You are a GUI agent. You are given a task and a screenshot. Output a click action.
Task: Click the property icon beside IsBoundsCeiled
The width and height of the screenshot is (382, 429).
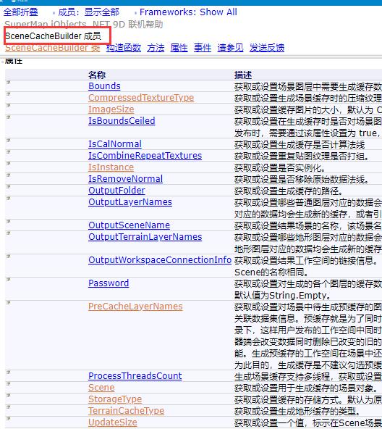pos(8,117)
